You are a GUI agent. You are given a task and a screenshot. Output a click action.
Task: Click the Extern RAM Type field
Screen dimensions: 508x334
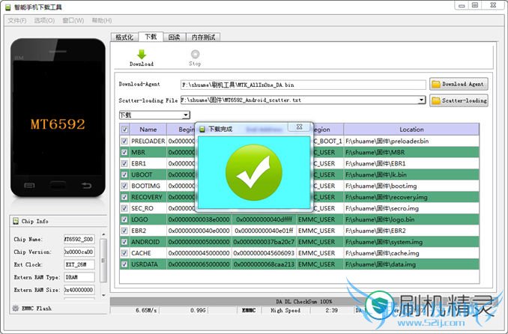click(79, 277)
